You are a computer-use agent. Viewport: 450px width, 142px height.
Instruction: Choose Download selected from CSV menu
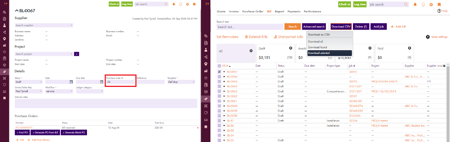click(330, 53)
